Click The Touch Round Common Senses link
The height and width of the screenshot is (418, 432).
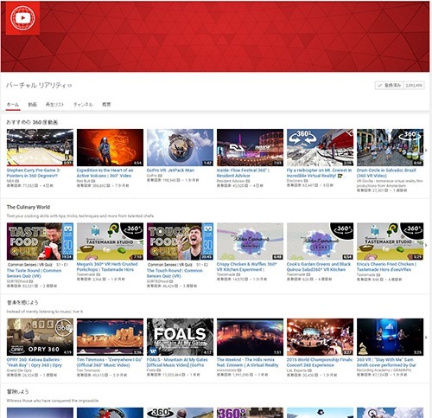coord(175,273)
